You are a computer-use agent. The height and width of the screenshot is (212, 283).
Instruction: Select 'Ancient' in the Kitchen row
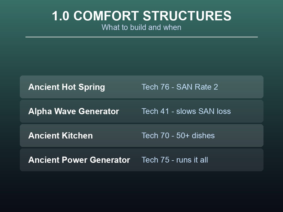pos(45,136)
